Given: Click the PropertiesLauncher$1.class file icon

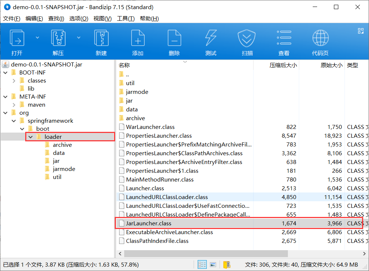Looking at the screenshot, I should point(121,171).
